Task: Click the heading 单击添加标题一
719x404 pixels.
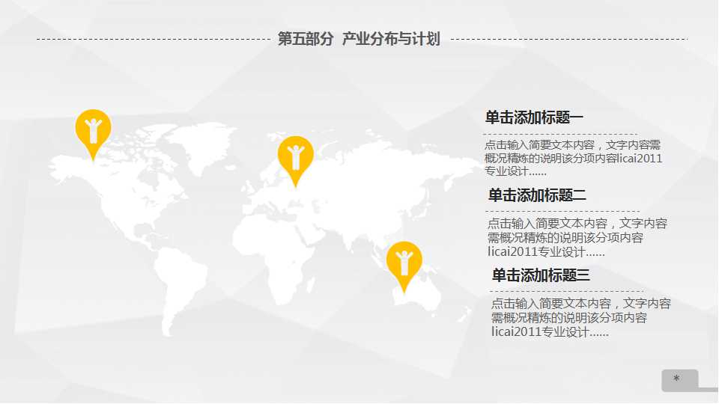Action: click(534, 117)
